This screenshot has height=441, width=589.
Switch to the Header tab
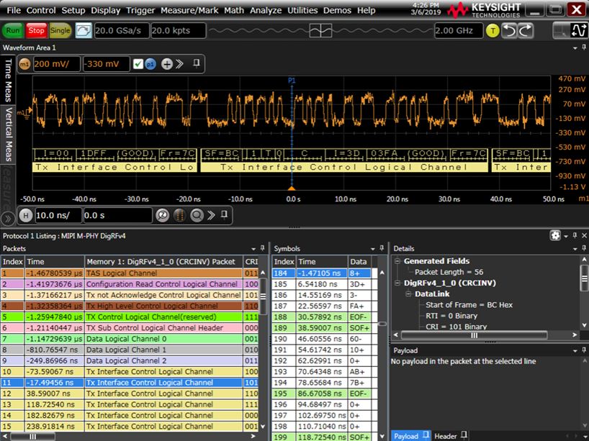click(445, 436)
